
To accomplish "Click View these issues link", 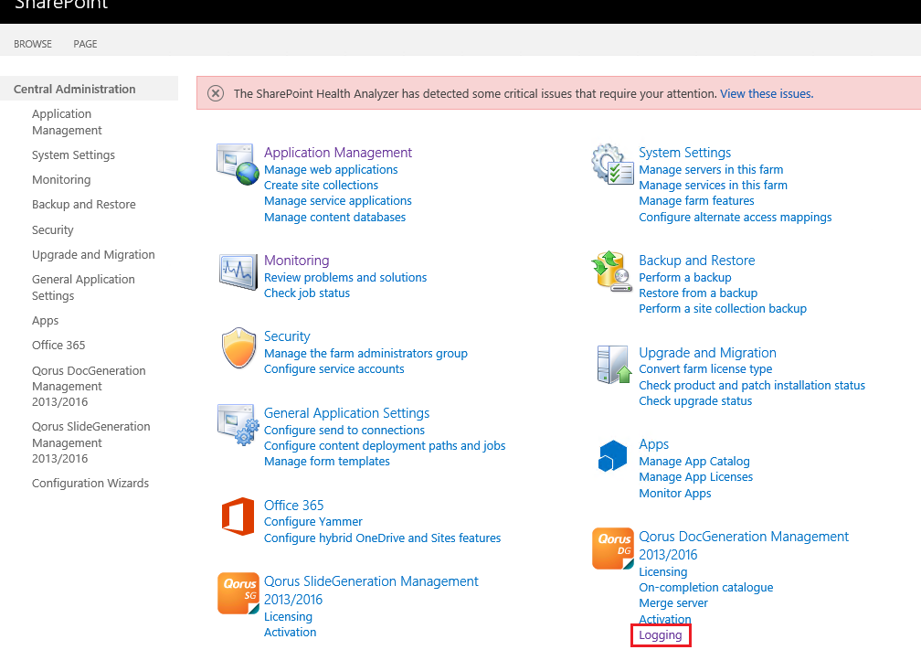I will pyautogui.click(x=767, y=93).
